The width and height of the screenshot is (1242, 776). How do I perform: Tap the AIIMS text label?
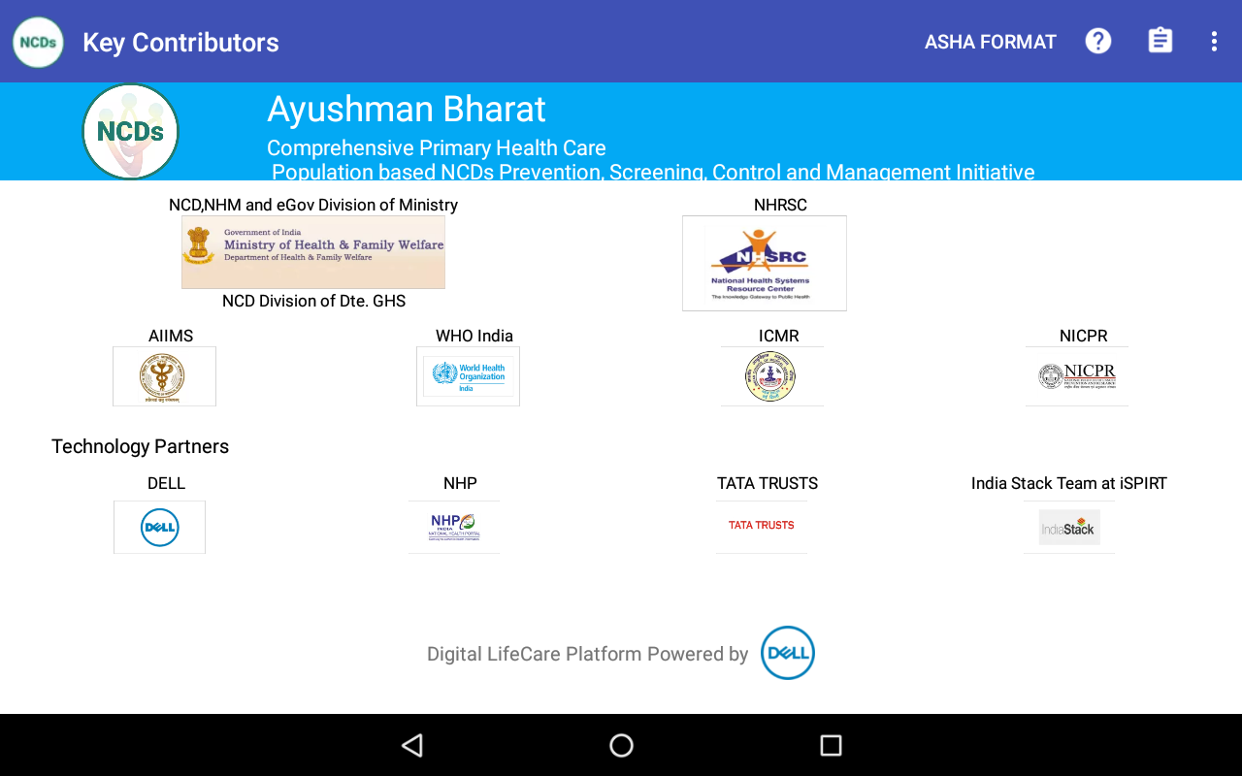point(171,336)
